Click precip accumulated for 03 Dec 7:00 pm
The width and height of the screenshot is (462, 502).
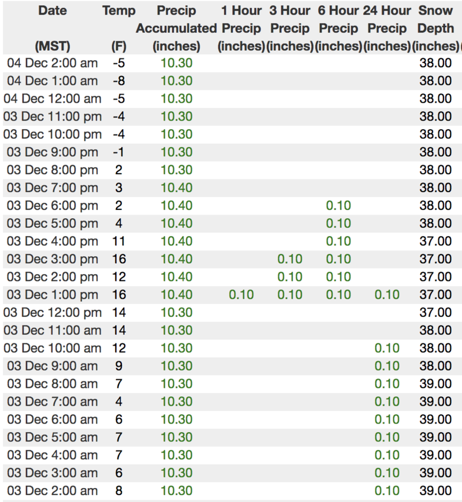(176, 188)
